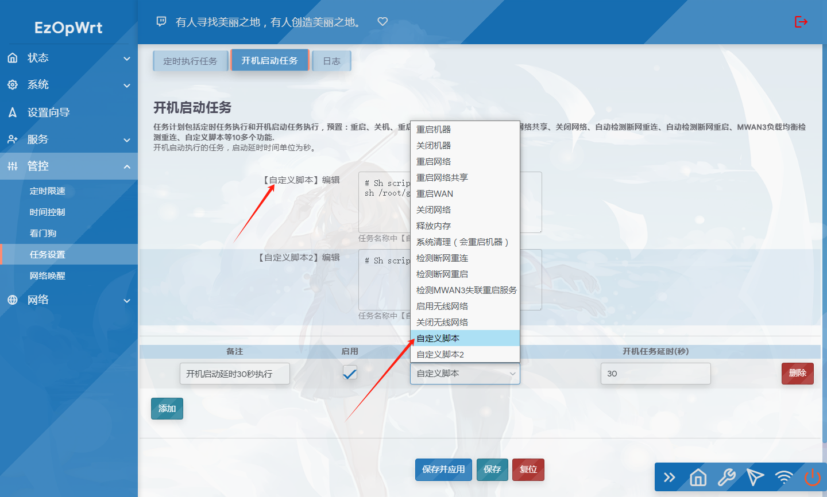Click the 添加 button
827x497 pixels.
(167, 409)
